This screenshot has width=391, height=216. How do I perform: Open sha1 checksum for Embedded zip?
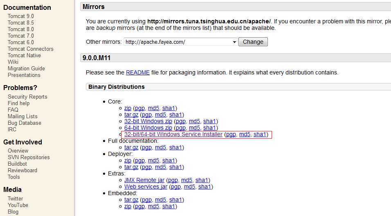(x=169, y=206)
